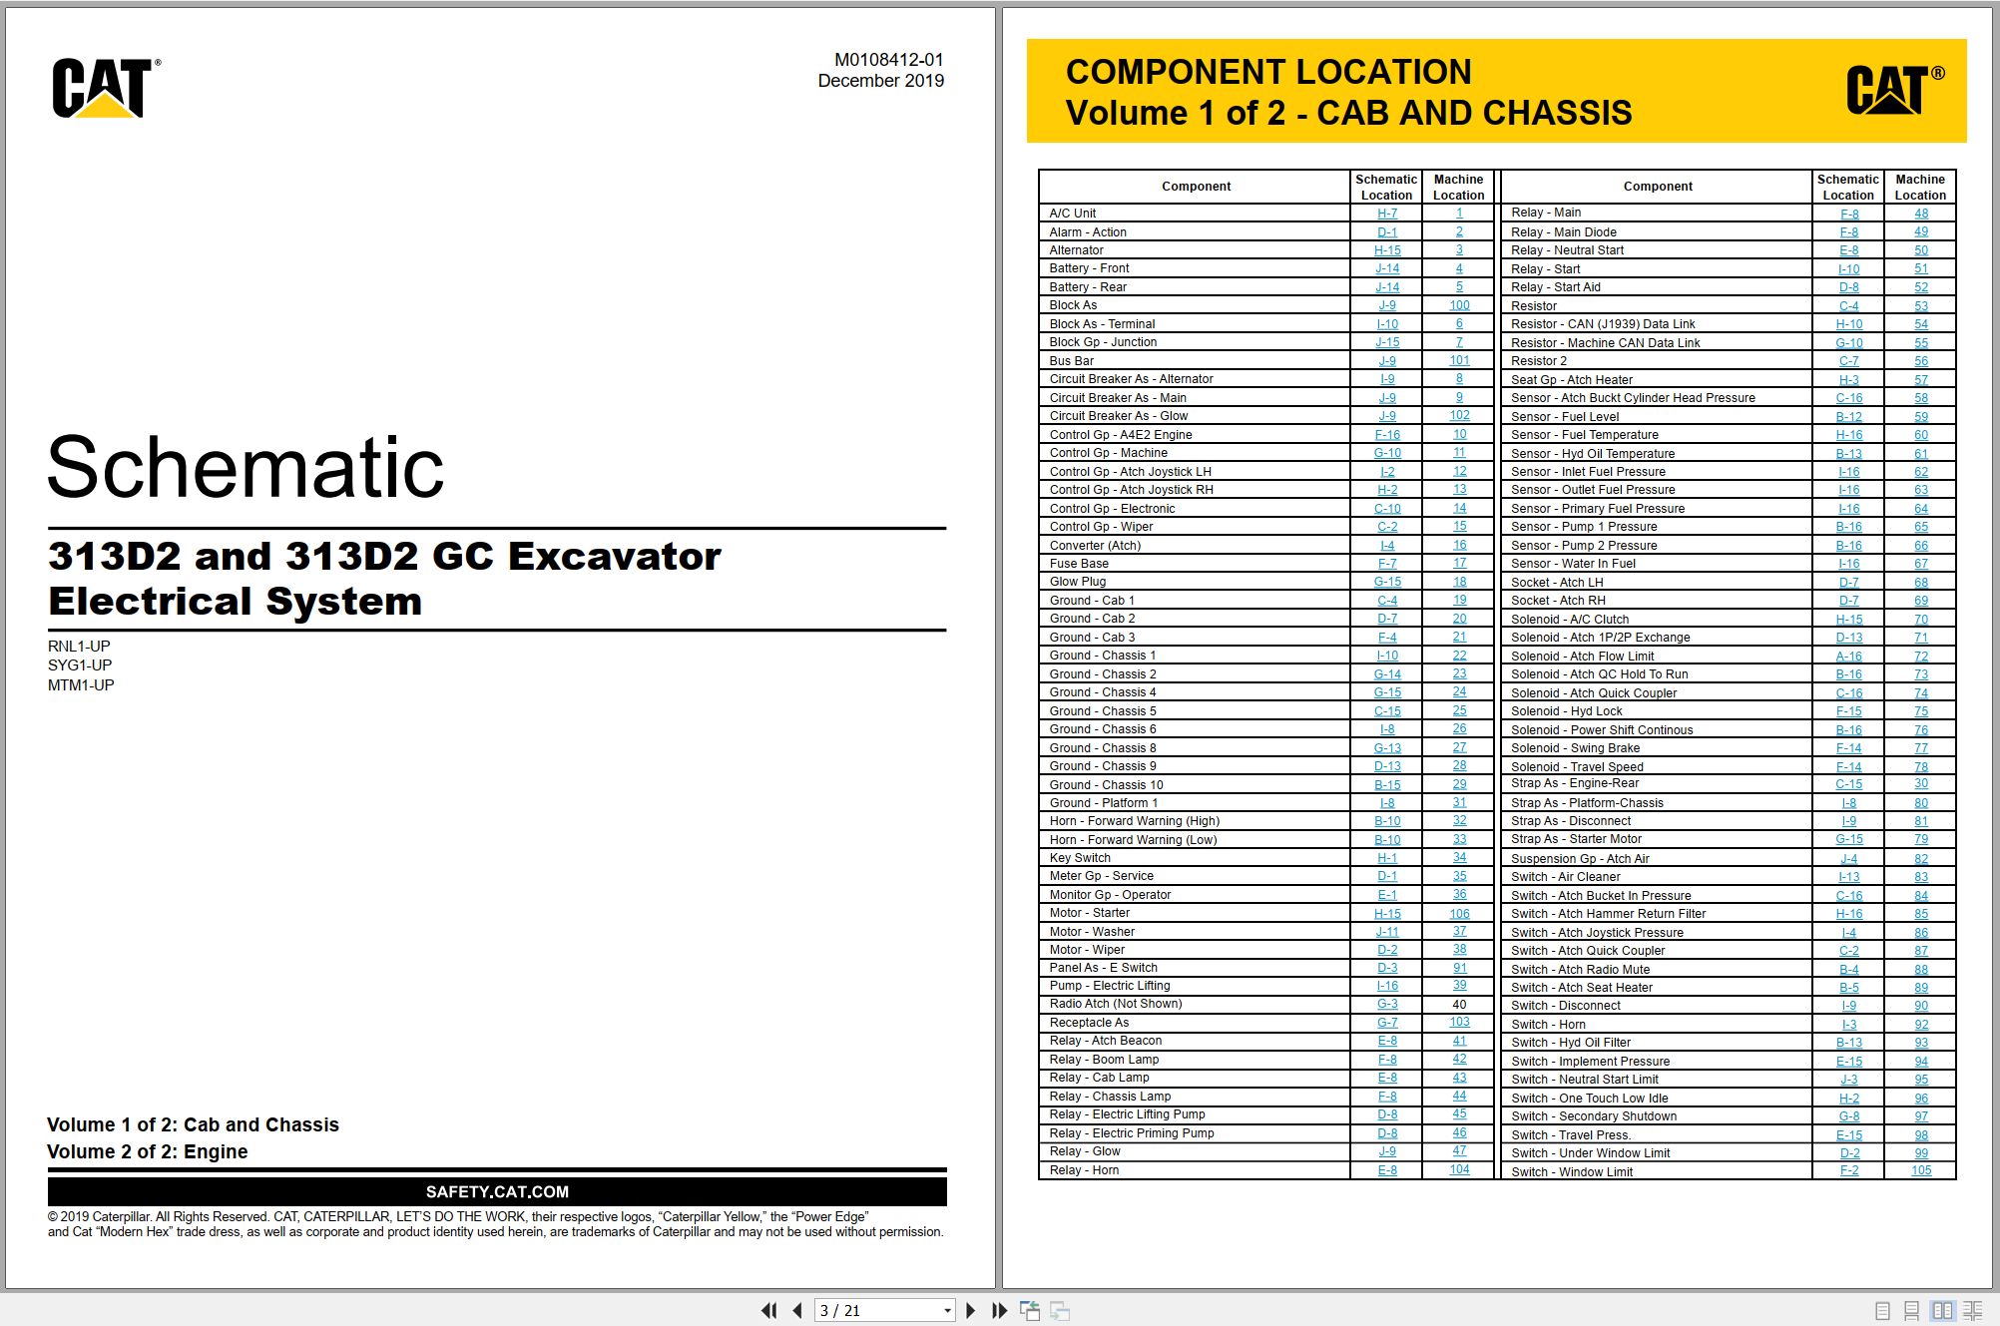Click schematic link F-16 for Control Gp - A4E2 Engine
The width and height of the screenshot is (2000, 1326).
pos(1386,435)
